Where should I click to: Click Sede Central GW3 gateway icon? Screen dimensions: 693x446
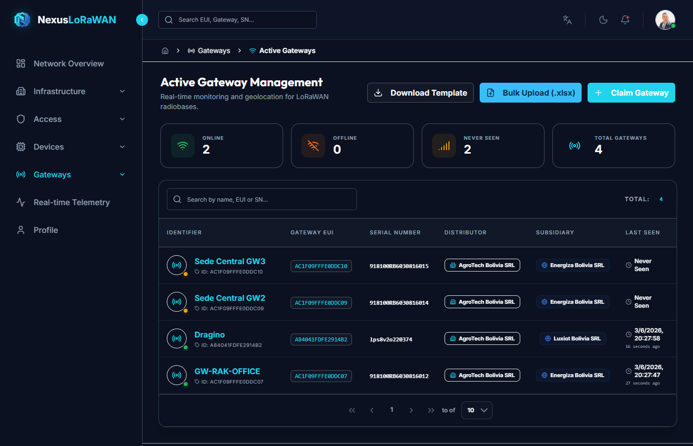tap(177, 265)
